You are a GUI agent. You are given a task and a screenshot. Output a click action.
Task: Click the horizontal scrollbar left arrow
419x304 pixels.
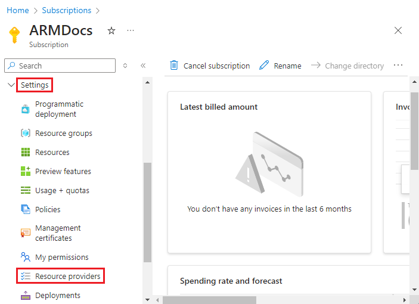click(158, 300)
